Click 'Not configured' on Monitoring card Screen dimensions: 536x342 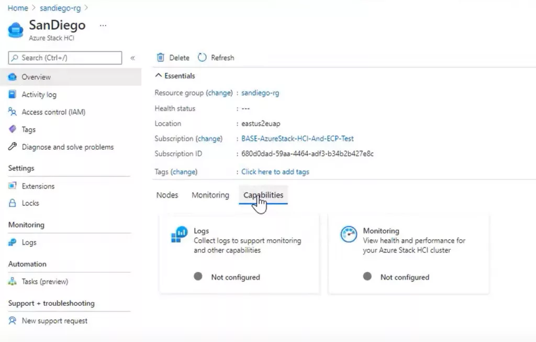click(x=405, y=277)
